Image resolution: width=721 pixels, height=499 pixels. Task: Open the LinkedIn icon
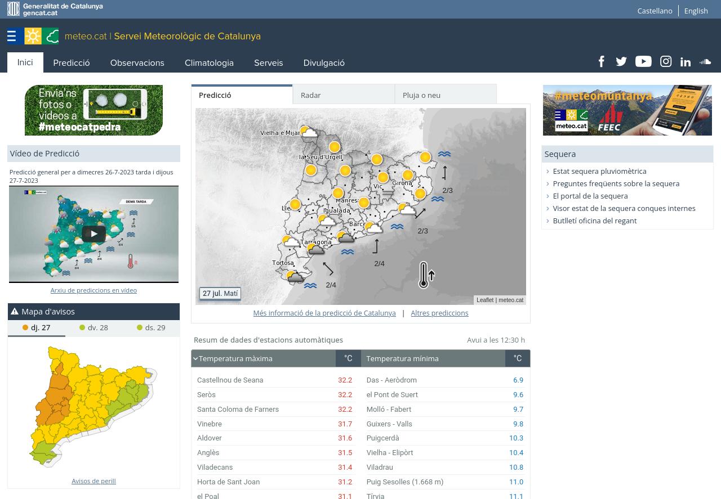(x=686, y=62)
